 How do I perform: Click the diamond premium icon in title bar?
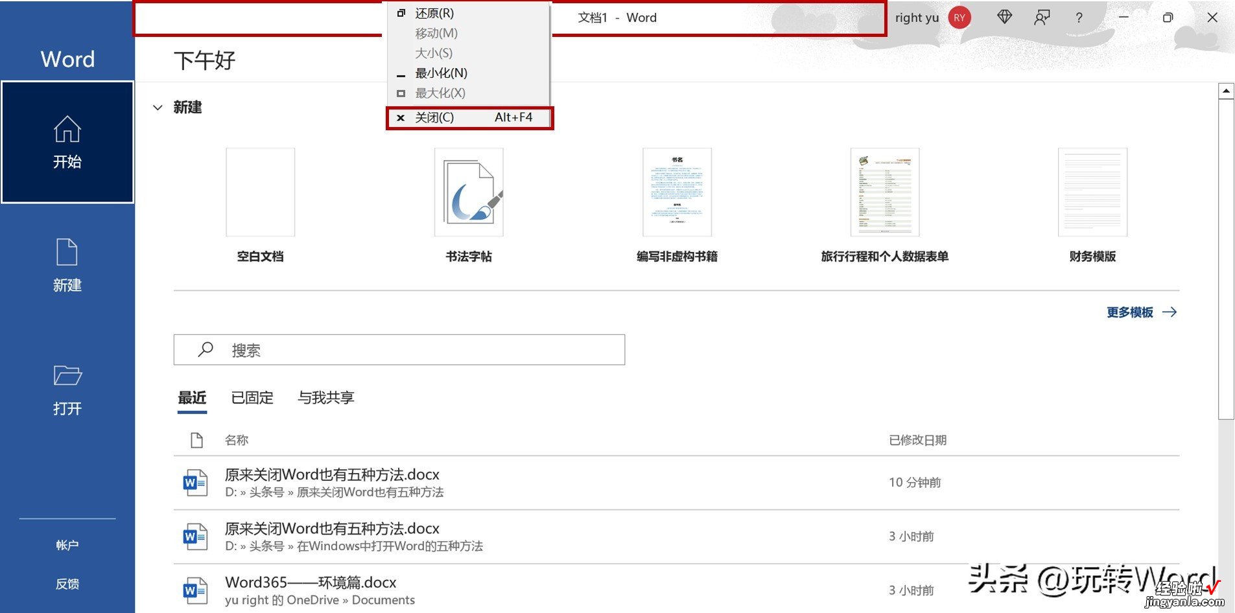(1004, 17)
